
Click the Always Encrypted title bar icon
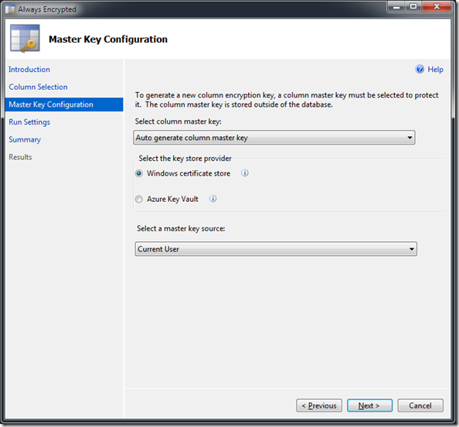coord(10,9)
